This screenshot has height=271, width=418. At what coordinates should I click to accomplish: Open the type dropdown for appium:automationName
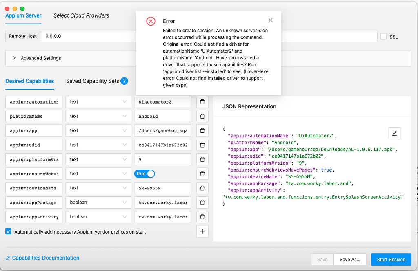click(98, 101)
